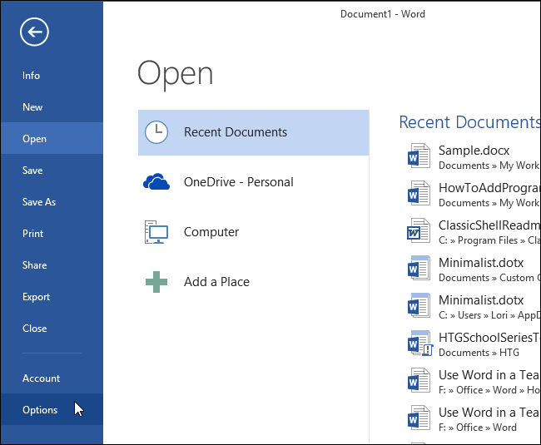Click the ClassicShellReadme document icon
The image size is (541, 445).
tap(419, 230)
